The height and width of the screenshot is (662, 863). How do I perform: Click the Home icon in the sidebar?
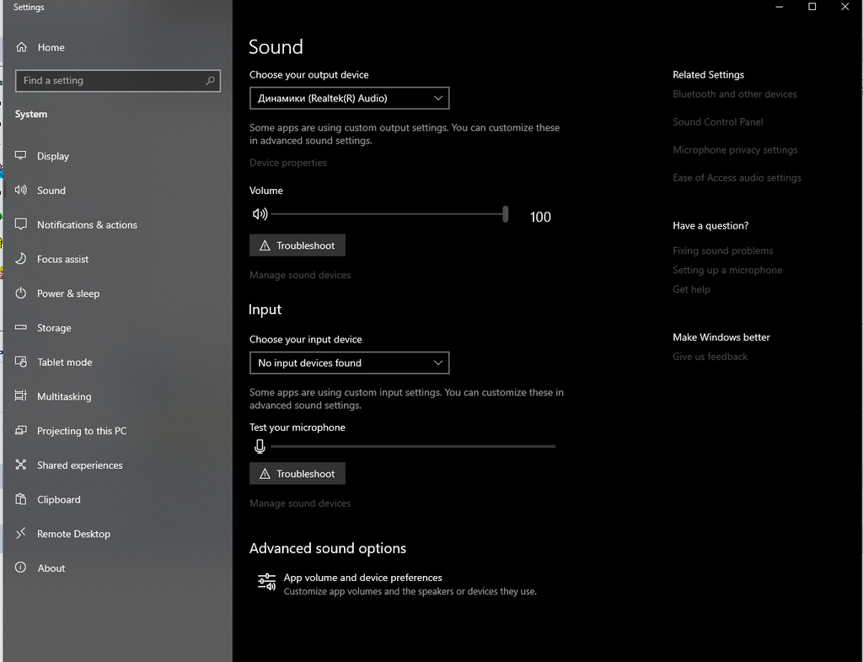tap(22, 47)
